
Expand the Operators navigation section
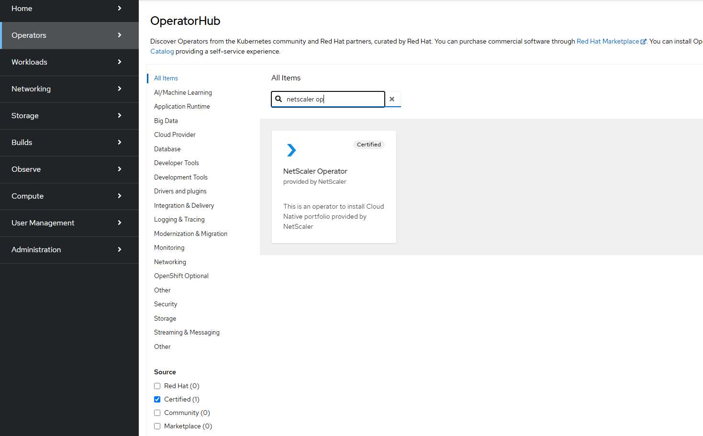coord(69,35)
